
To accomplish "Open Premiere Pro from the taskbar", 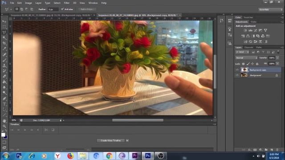I will (135, 156).
